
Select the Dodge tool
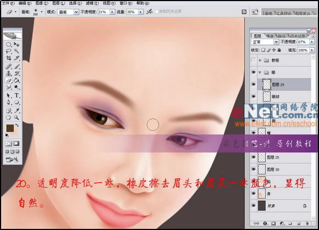[x=16, y=87]
